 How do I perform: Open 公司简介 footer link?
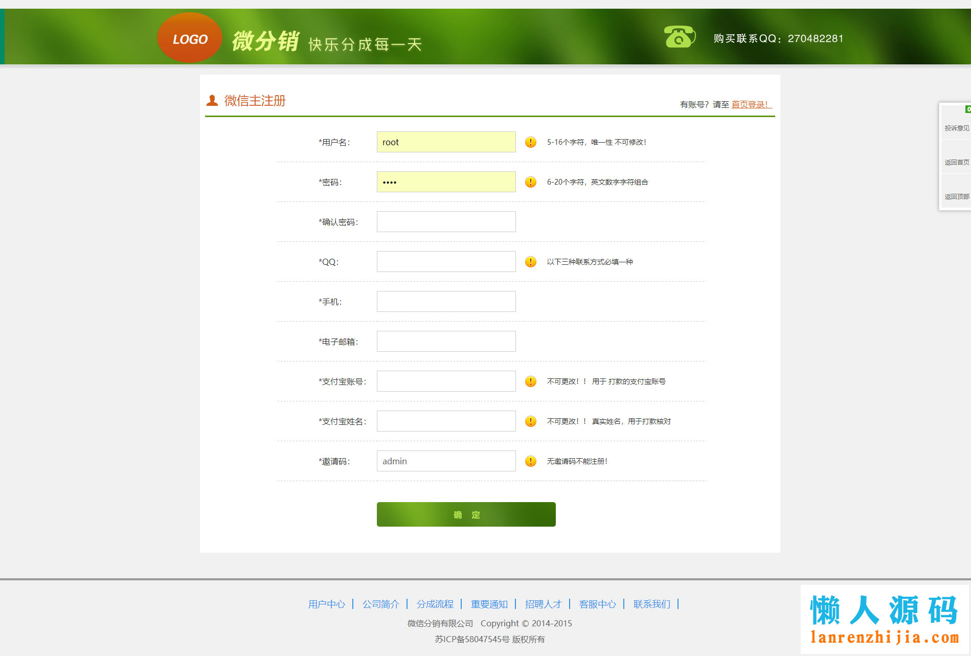pyautogui.click(x=380, y=604)
